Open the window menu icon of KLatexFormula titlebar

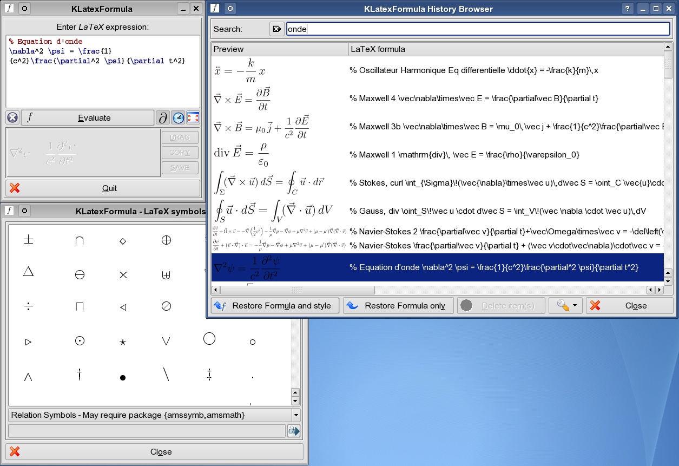pyautogui.click(x=10, y=9)
